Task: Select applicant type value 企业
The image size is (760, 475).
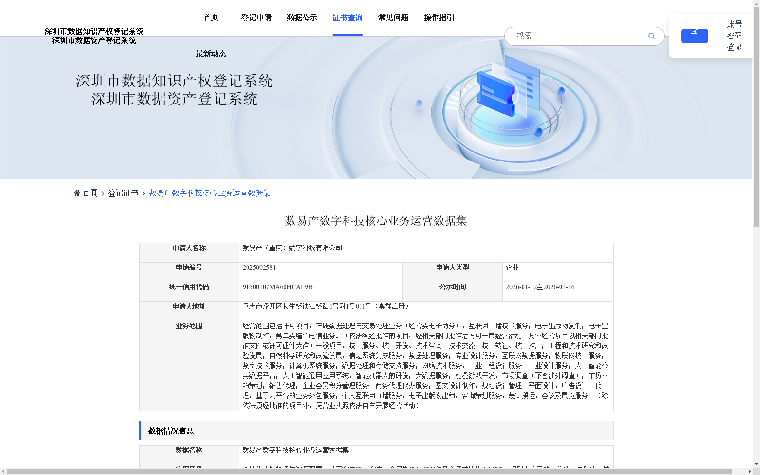Action: coord(512,267)
